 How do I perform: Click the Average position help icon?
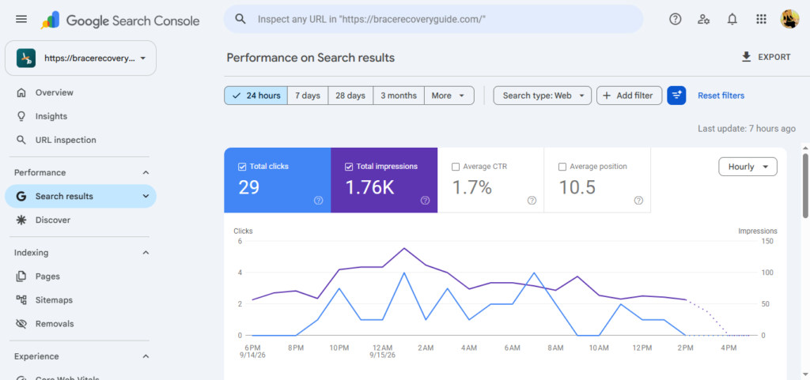tap(638, 201)
